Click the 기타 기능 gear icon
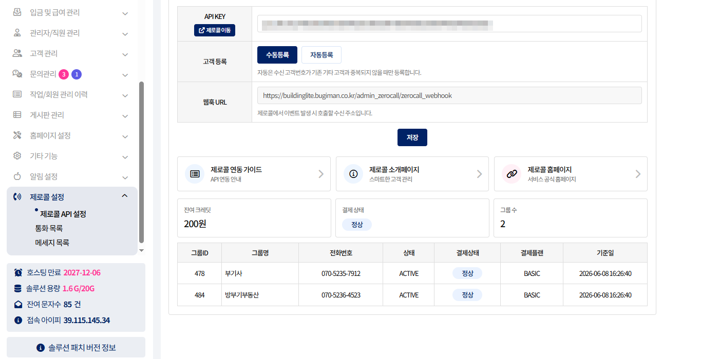The width and height of the screenshot is (719, 359). tap(17, 156)
